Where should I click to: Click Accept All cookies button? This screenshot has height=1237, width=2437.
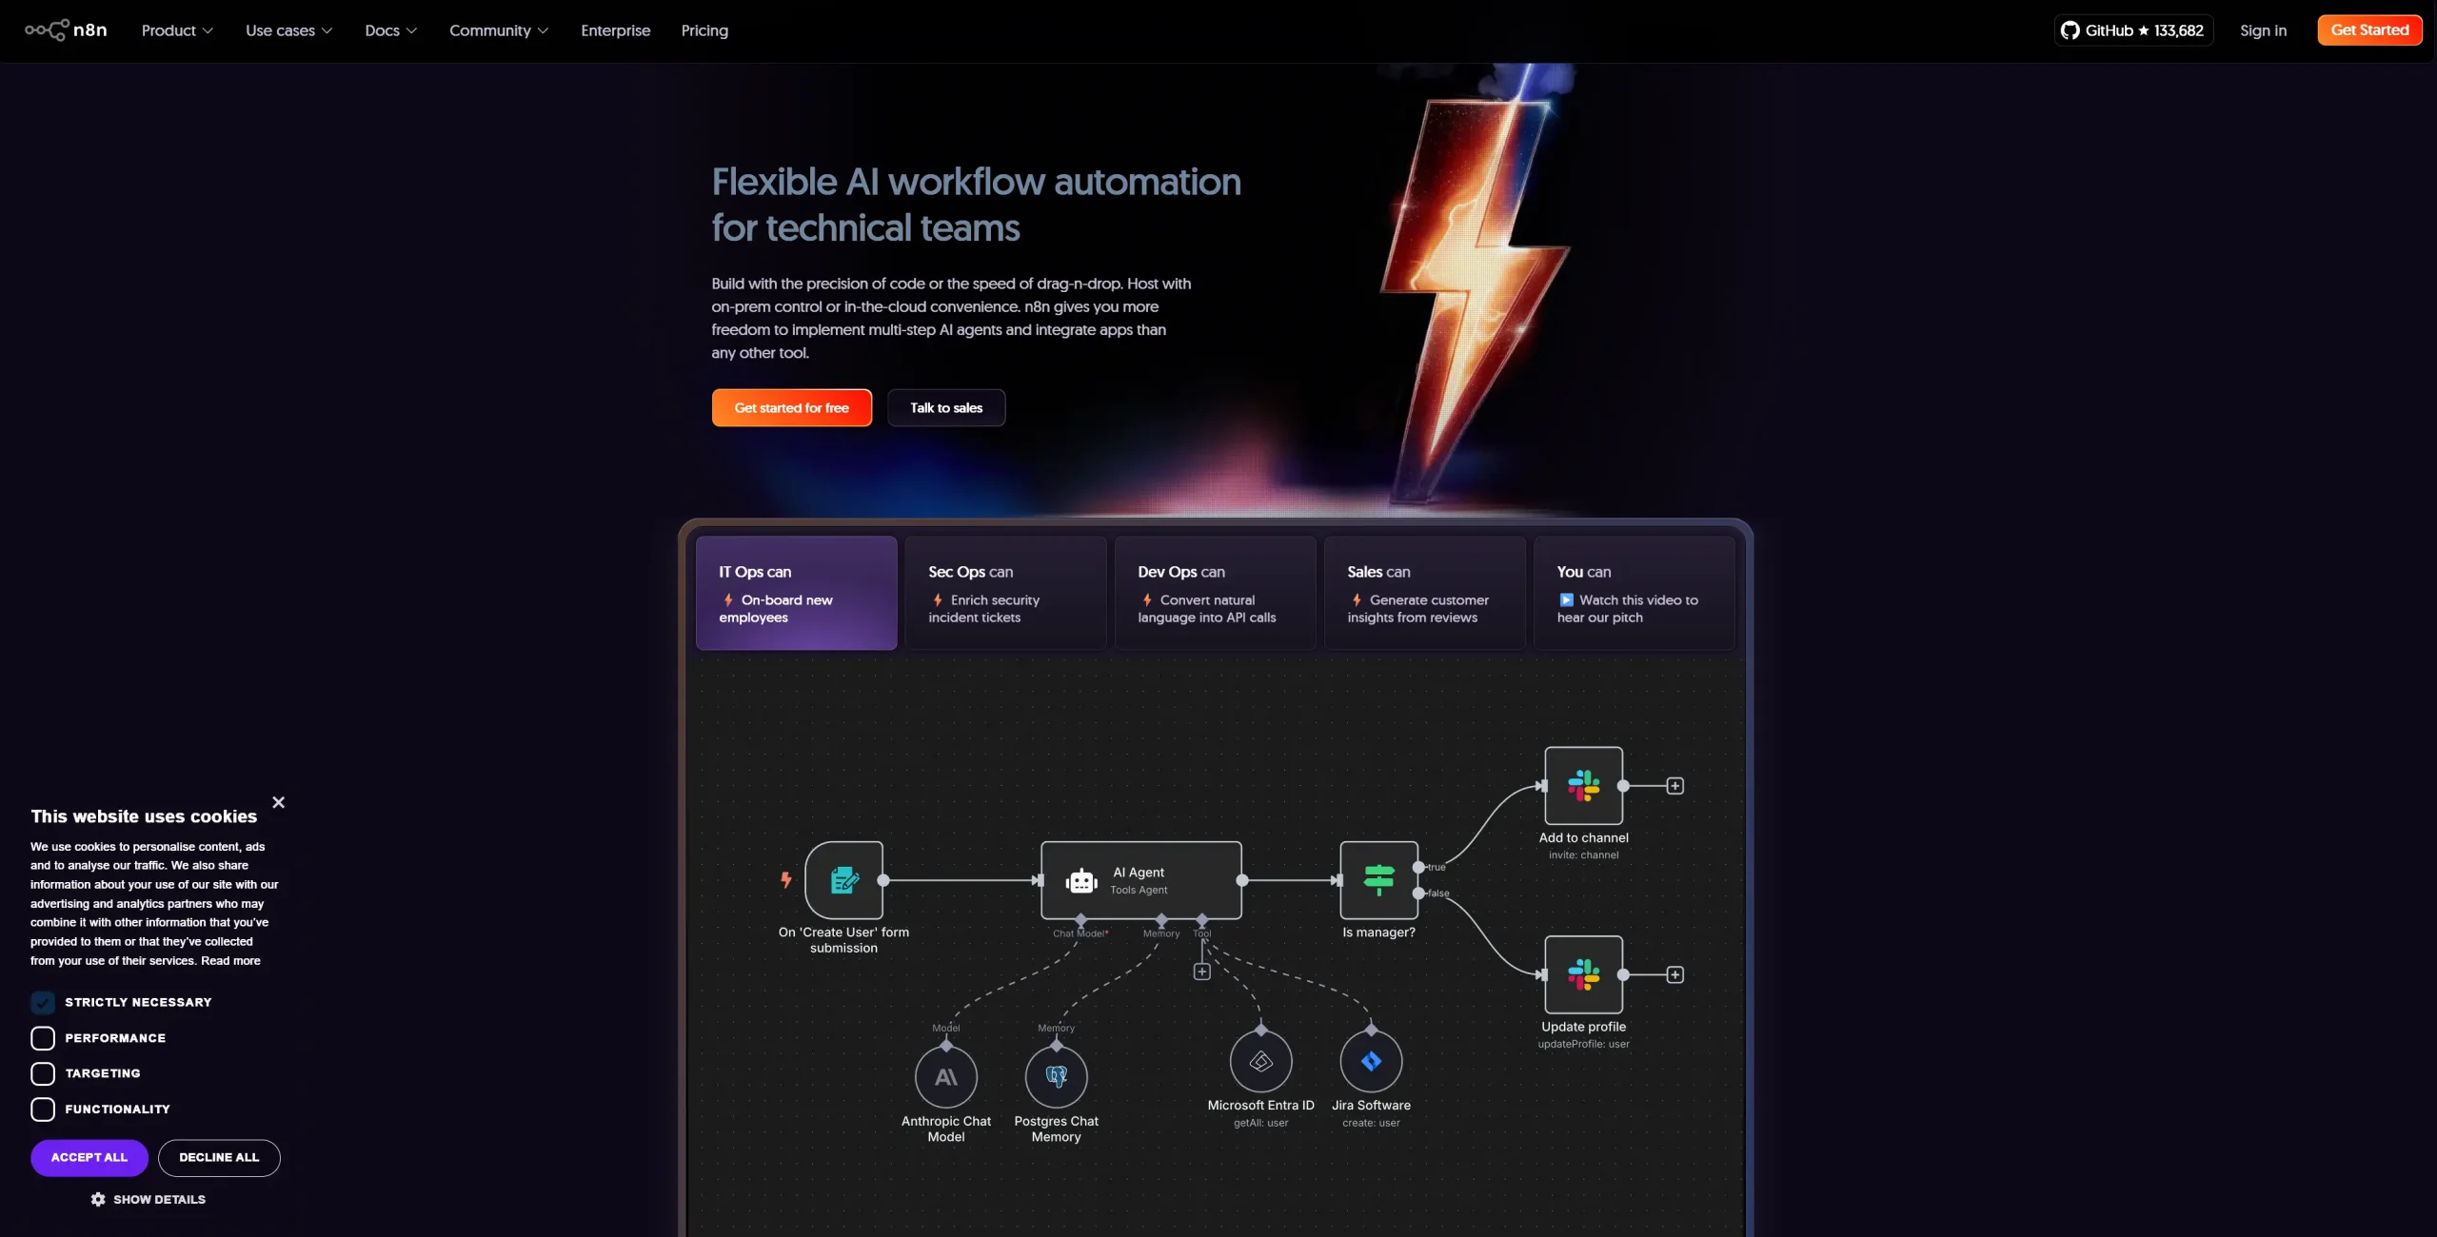[89, 1158]
